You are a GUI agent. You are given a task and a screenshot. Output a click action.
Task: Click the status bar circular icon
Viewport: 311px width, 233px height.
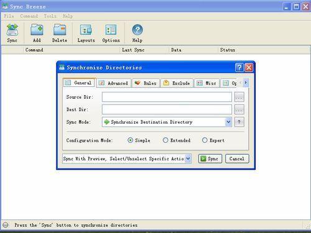(6, 225)
